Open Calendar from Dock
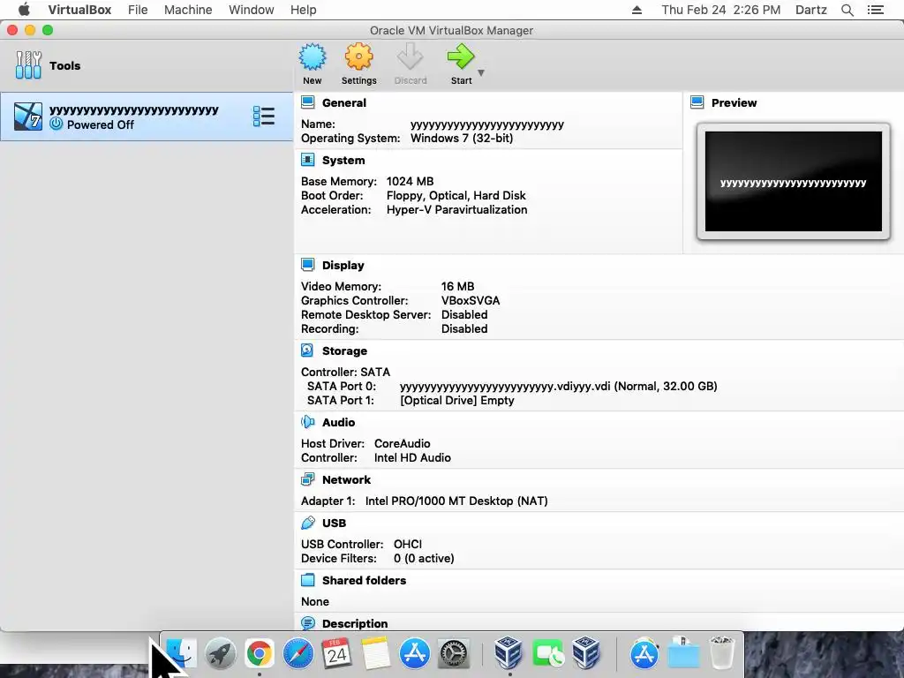This screenshot has height=678, width=904. 336,654
